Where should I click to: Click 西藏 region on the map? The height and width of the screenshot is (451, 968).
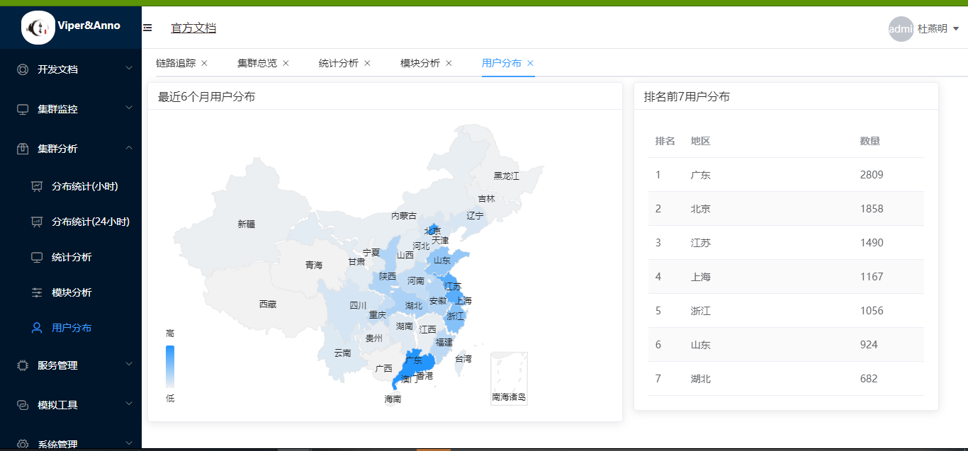pyautogui.click(x=267, y=304)
